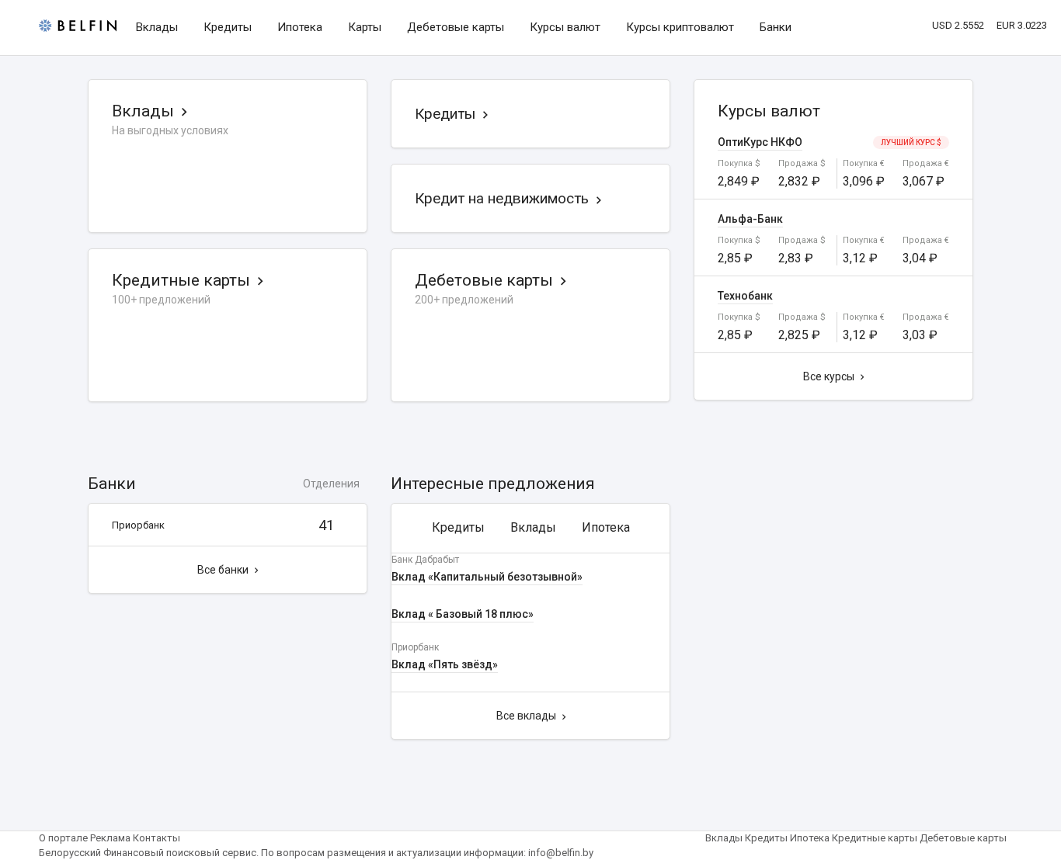Screen dimensions: 1061x860
Task: Select Технобанк in currency rates
Action: [745, 296]
